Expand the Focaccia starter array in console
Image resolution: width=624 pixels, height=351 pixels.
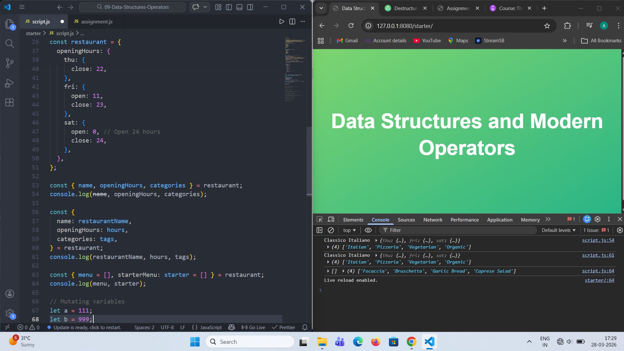point(343,271)
